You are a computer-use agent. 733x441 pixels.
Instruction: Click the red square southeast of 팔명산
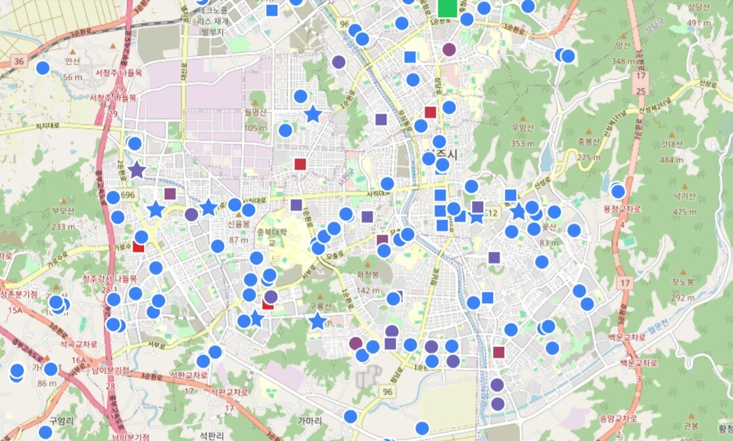[x=300, y=164]
